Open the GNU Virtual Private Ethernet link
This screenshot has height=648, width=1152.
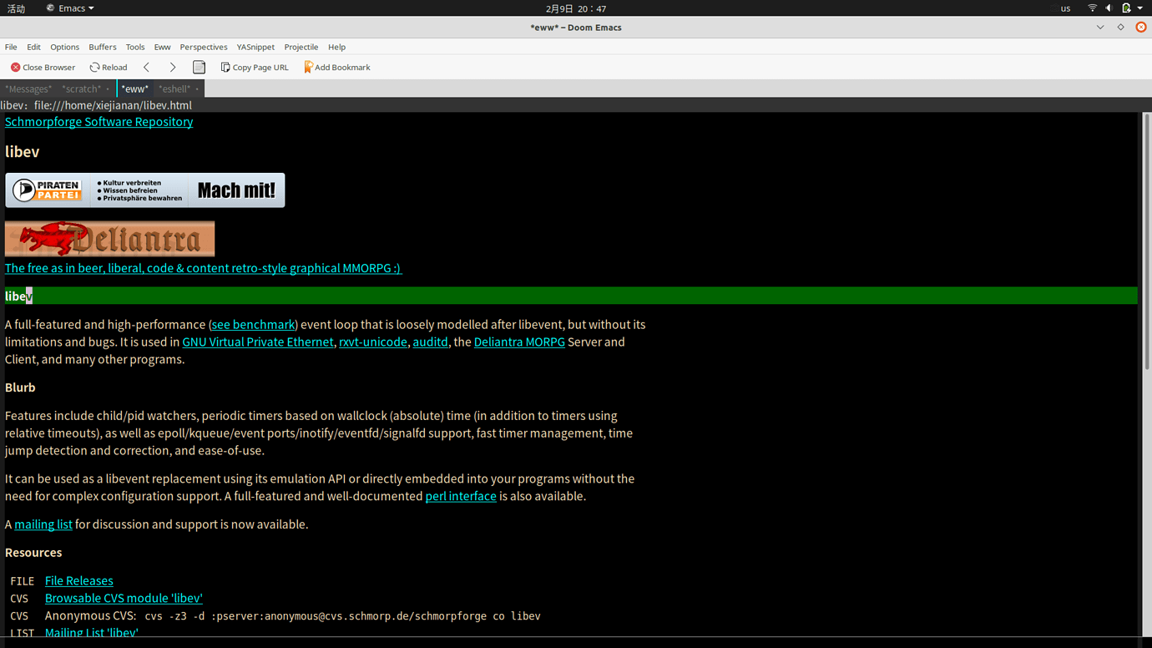click(258, 342)
